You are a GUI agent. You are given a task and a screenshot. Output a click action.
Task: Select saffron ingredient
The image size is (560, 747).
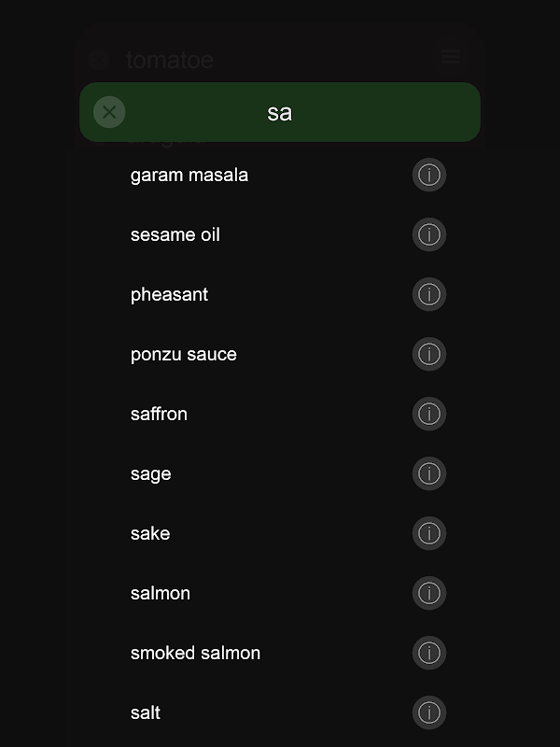click(x=159, y=414)
